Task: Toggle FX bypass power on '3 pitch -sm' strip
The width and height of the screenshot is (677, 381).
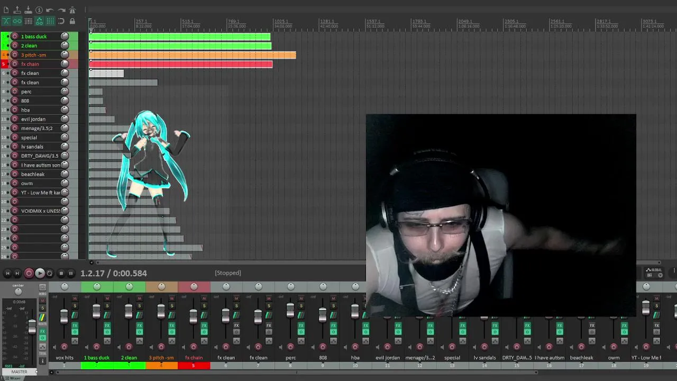Action: pyautogui.click(x=171, y=332)
